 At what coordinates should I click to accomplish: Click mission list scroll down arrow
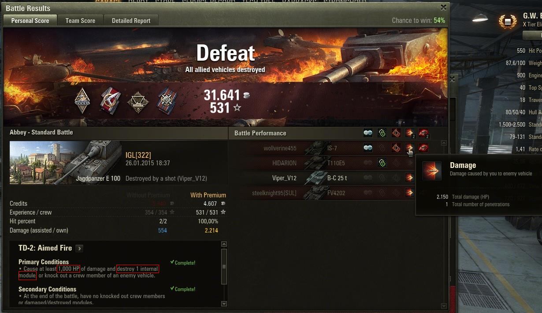point(224,303)
